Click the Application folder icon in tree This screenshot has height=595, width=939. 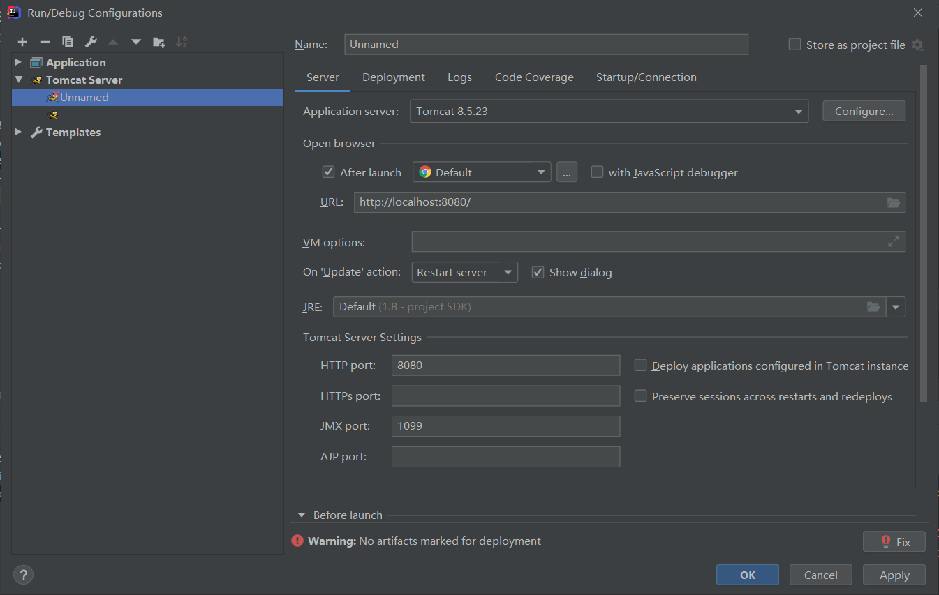pyautogui.click(x=36, y=62)
